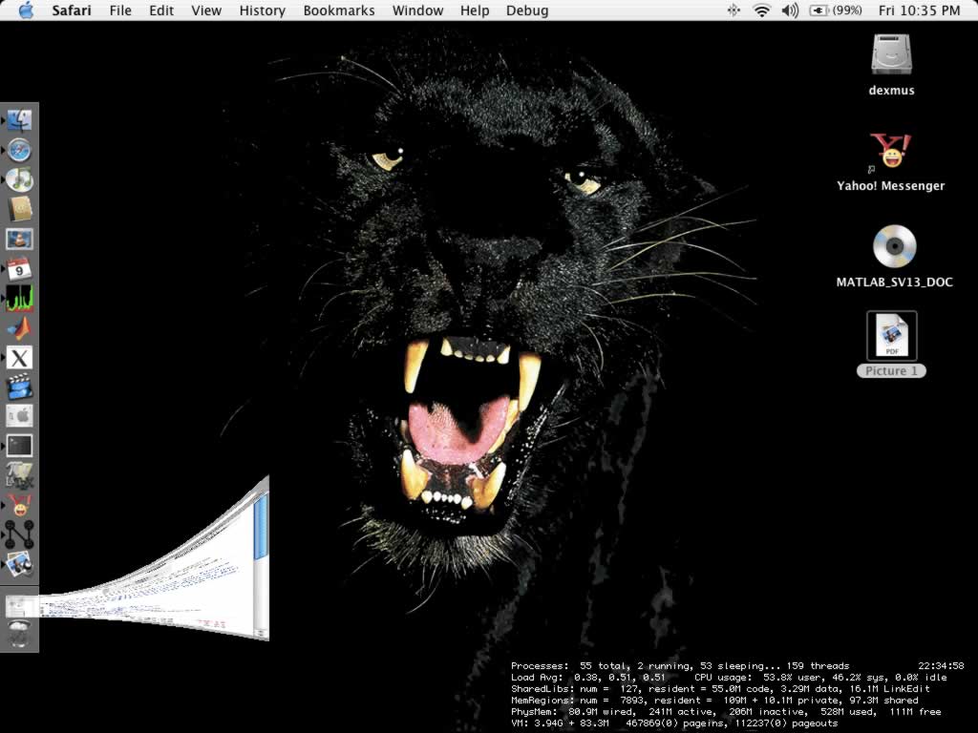Select Picture 1 PDF file icon
Viewport: 978px width, 733px height.
tap(891, 335)
